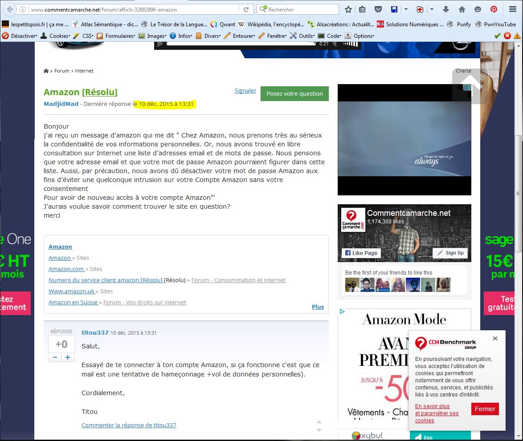This screenshot has width=523, height=441.
Task: Click the ad video progress bar
Action: [x=241, y=44]
